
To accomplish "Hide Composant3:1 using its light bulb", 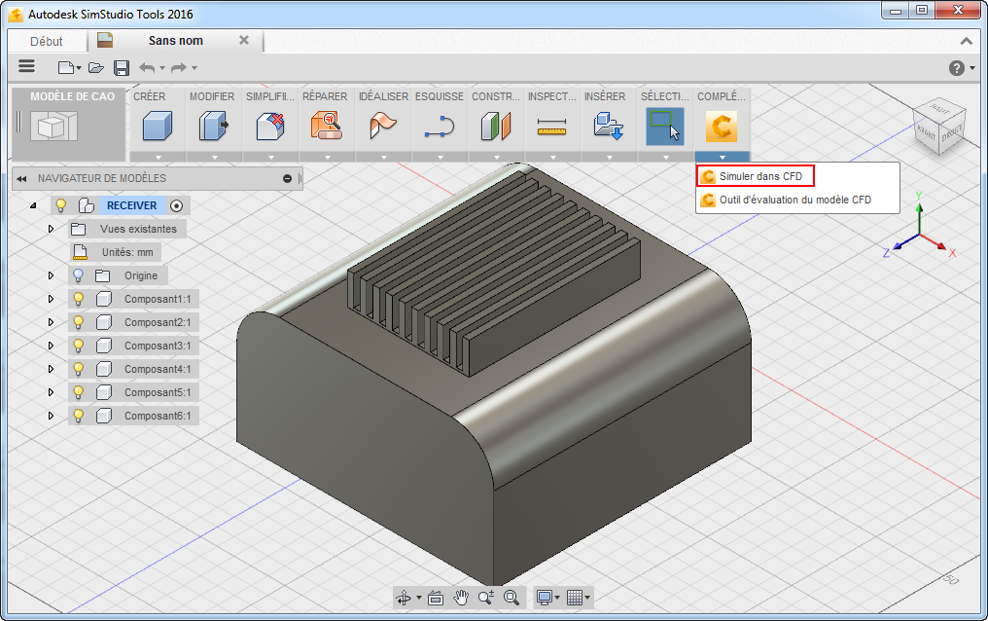I will coord(78,346).
